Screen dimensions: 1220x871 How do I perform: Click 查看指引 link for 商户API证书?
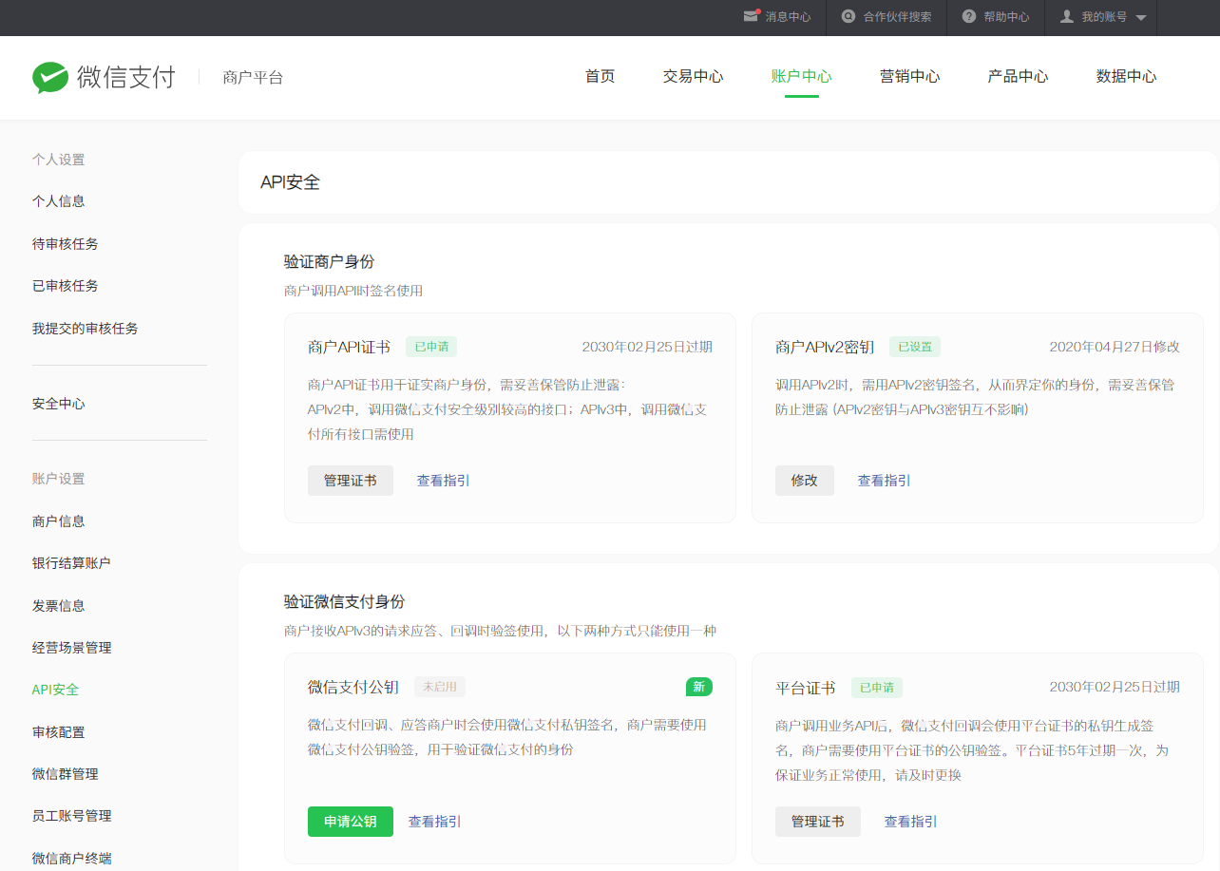click(x=444, y=481)
